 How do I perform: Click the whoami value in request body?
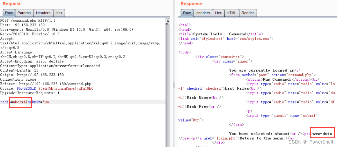tap(19, 102)
